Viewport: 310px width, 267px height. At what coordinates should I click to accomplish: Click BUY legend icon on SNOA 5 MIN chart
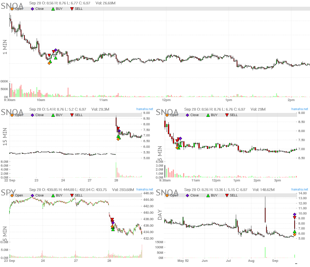point(208,115)
